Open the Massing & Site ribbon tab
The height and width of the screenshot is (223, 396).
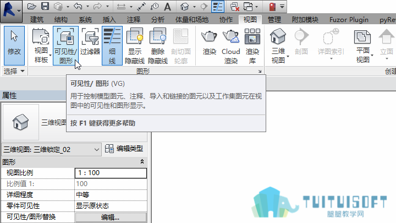(192, 19)
